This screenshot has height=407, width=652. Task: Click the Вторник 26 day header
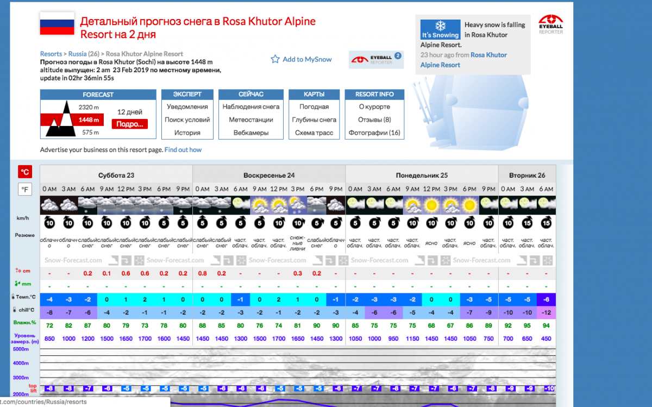point(527,175)
